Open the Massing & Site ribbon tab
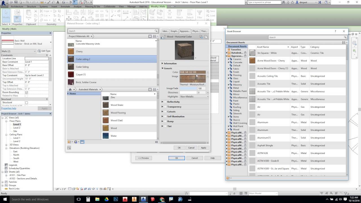Viewport: 361px width, 203px height. click(x=93, y=6)
